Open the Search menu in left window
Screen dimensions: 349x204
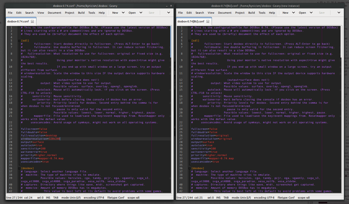click(x=29, y=13)
